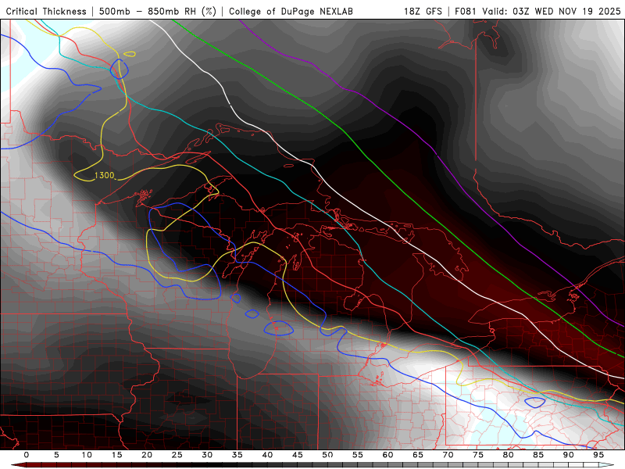Click the colorbar value "85"

pos(538,455)
